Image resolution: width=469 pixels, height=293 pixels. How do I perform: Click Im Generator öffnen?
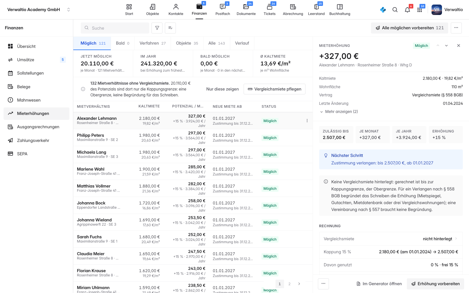click(379, 284)
